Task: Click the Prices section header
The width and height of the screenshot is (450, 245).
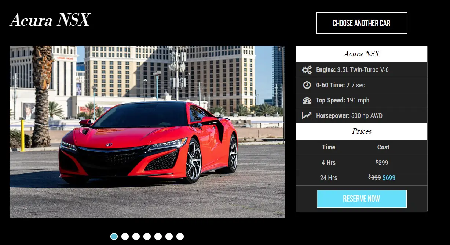Action: point(362,131)
